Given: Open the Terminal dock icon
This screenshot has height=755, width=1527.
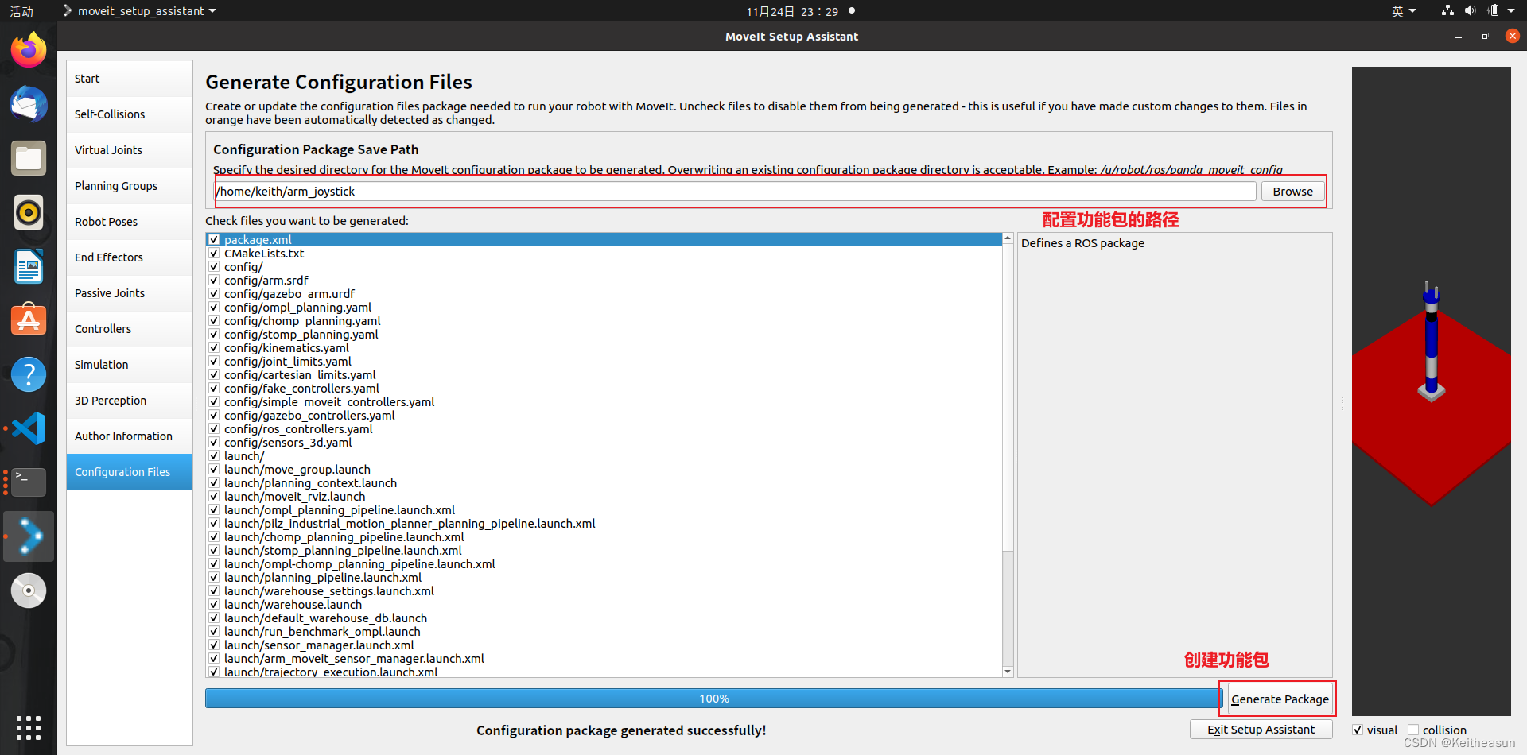Looking at the screenshot, I should (29, 482).
